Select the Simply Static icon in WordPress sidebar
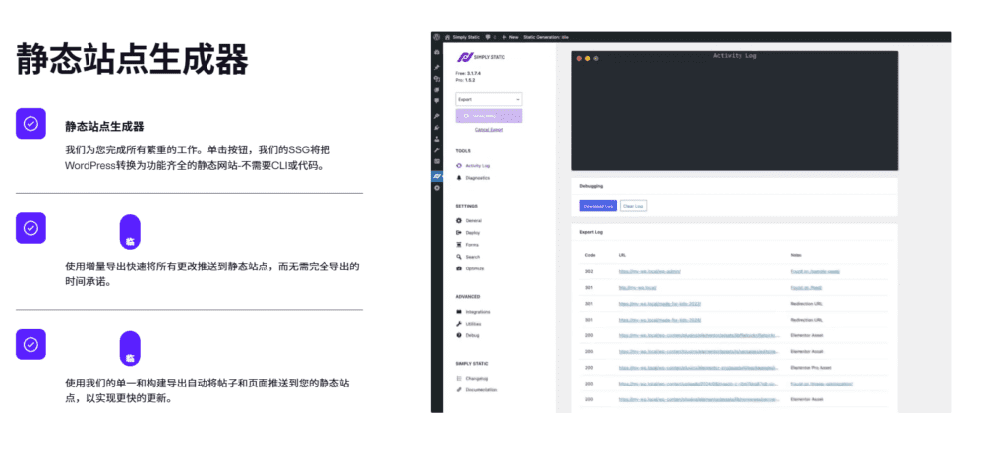Image resolution: width=1007 pixels, height=475 pixels. tap(436, 175)
